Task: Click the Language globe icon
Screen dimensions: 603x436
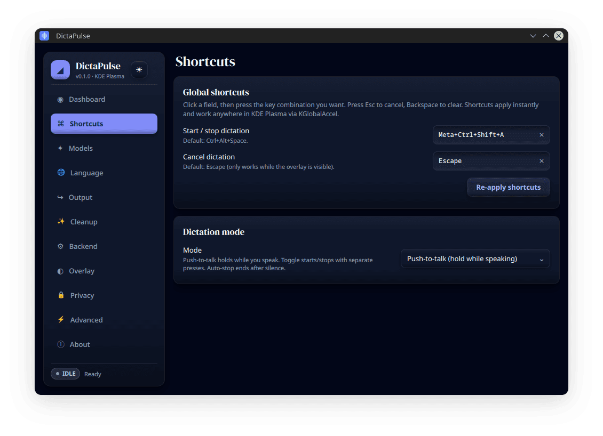Action: pyautogui.click(x=61, y=173)
